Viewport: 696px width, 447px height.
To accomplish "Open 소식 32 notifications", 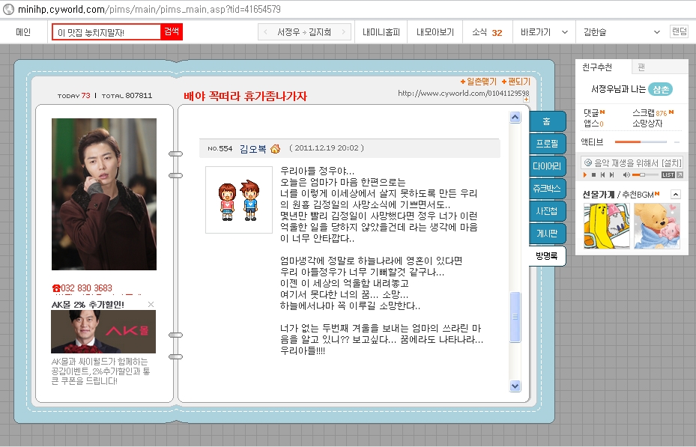I will pos(487,32).
